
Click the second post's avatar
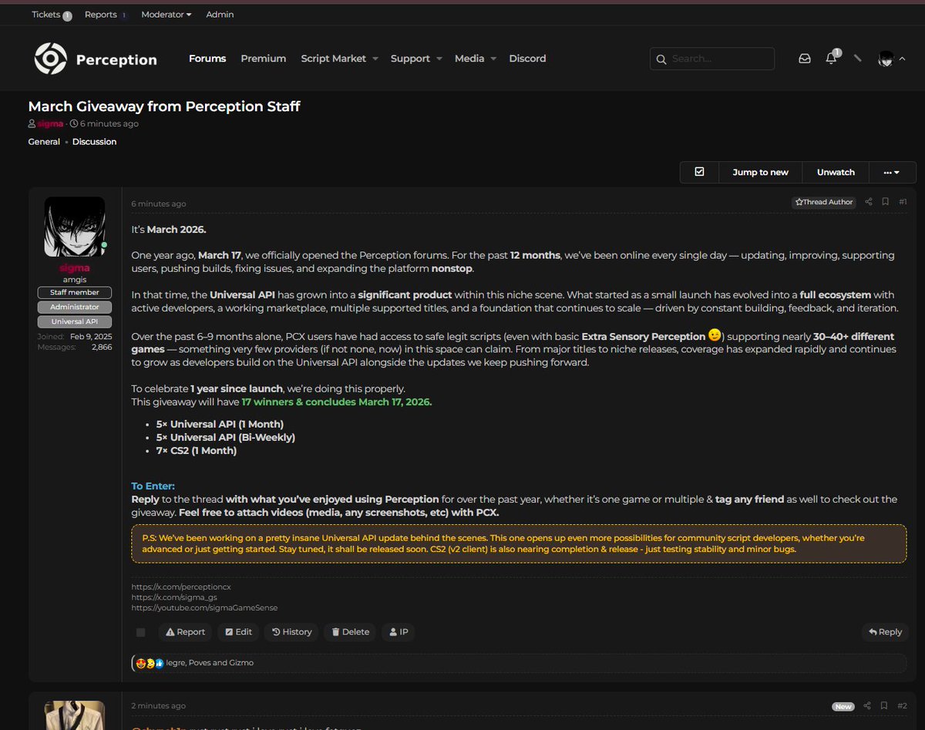coord(75,715)
